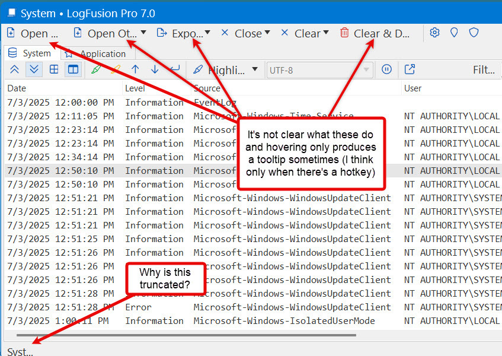Expand the Highli... dropdown arrow
This screenshot has height=356, width=502.
(255, 69)
